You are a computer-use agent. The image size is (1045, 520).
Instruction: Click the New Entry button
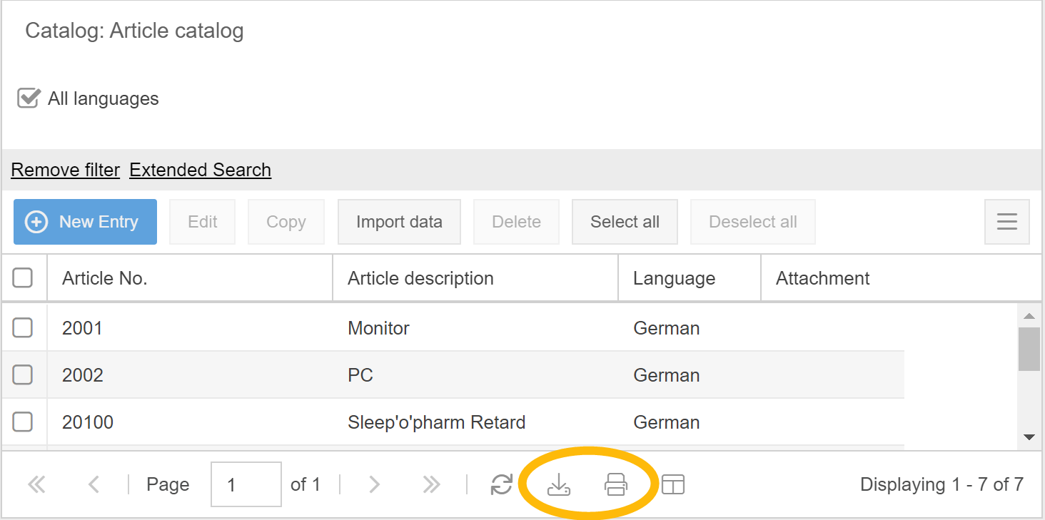click(x=85, y=222)
